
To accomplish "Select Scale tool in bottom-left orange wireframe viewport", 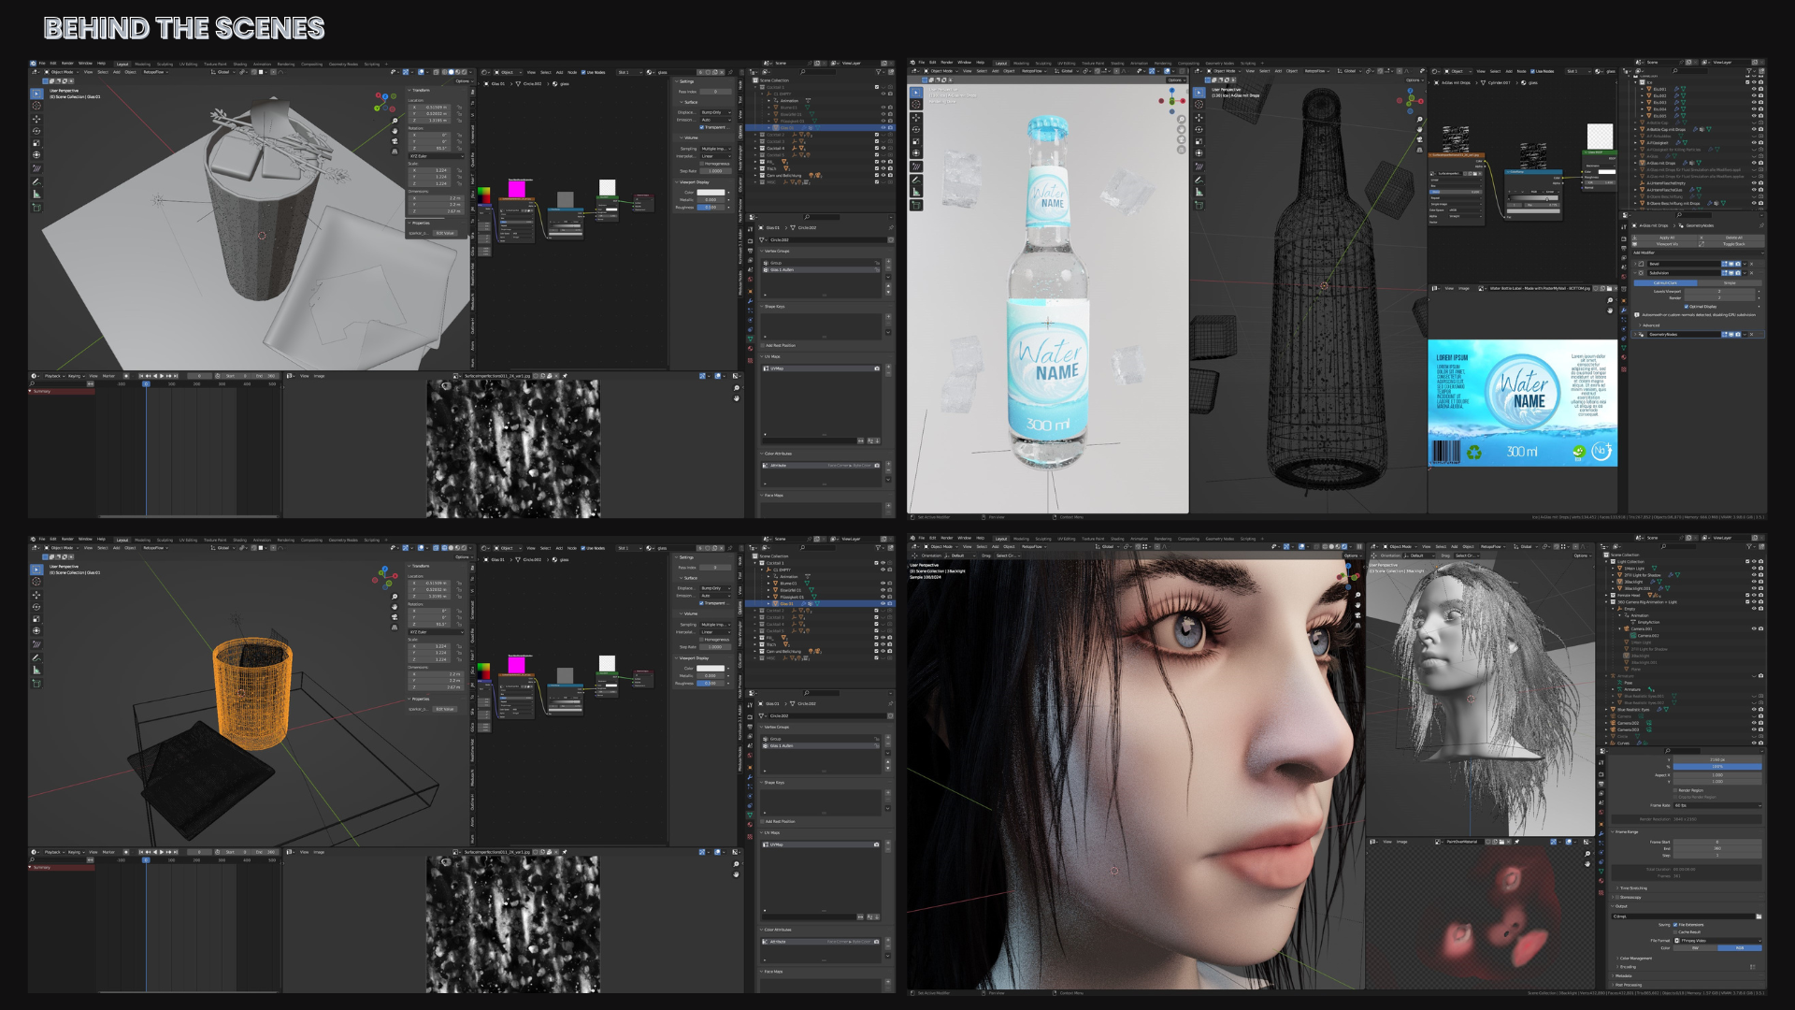I will [x=36, y=619].
